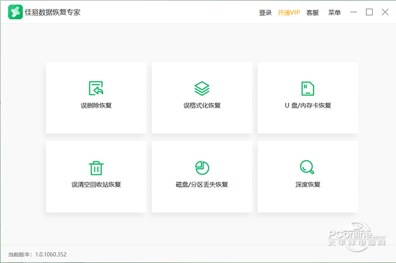Click the version text 1.0.1060.352
This screenshot has height=263, width=396.
[x=51, y=255]
